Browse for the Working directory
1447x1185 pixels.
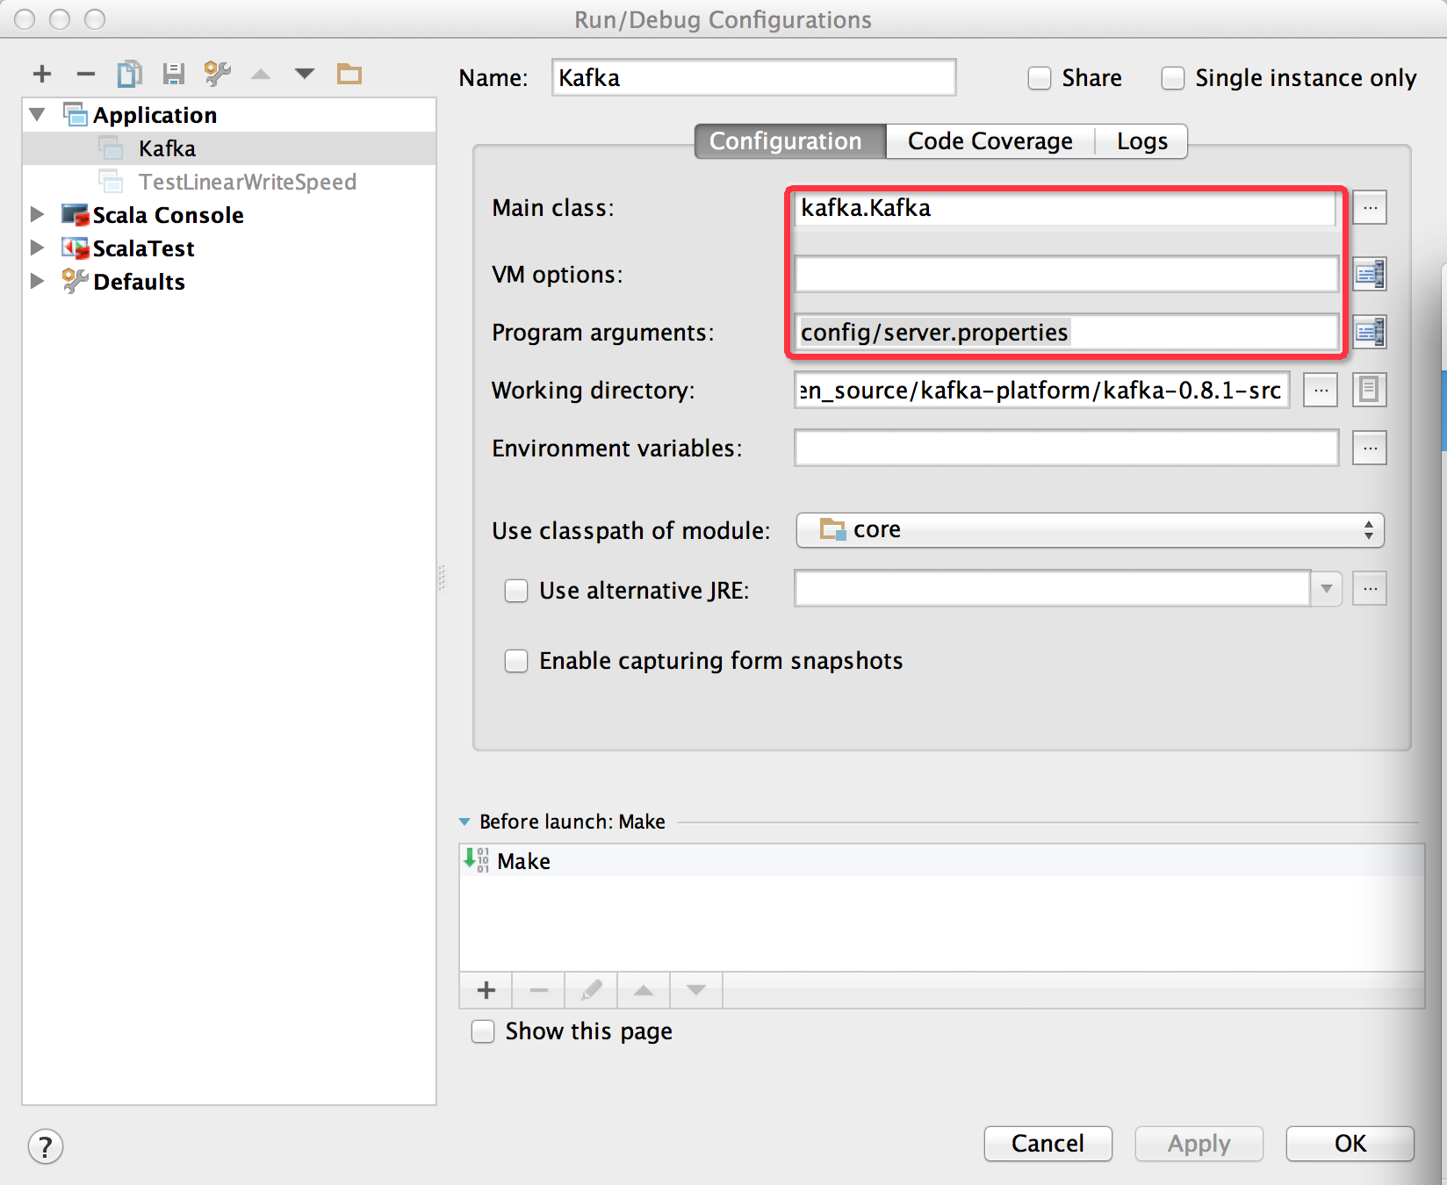click(1321, 390)
